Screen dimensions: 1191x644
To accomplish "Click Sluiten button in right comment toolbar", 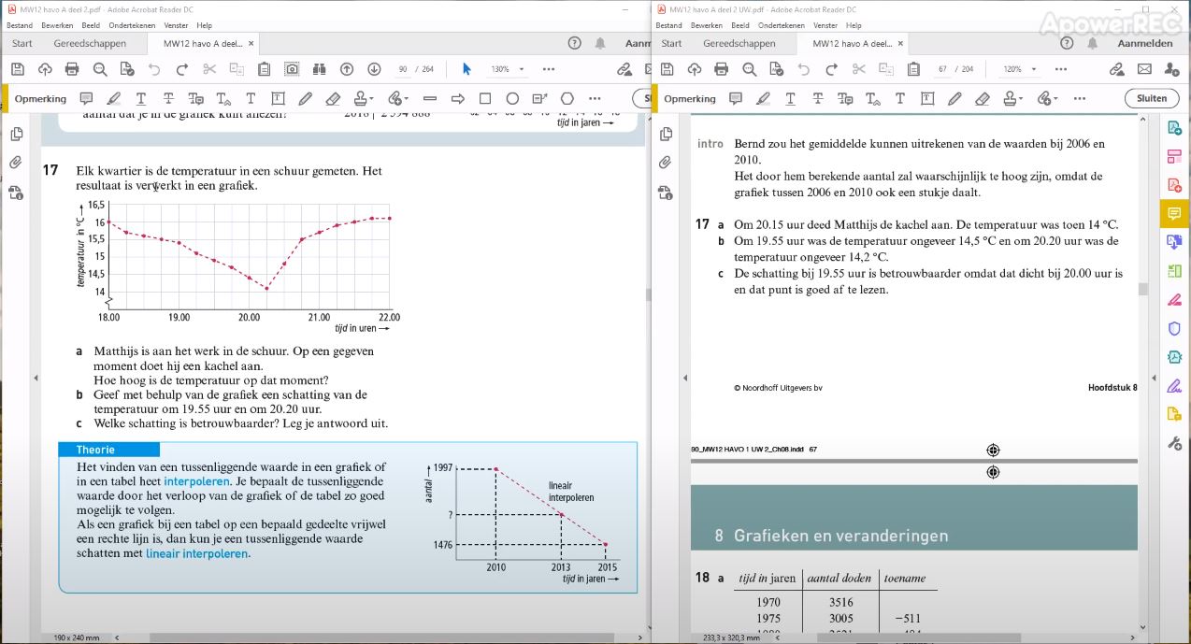I will point(1152,98).
